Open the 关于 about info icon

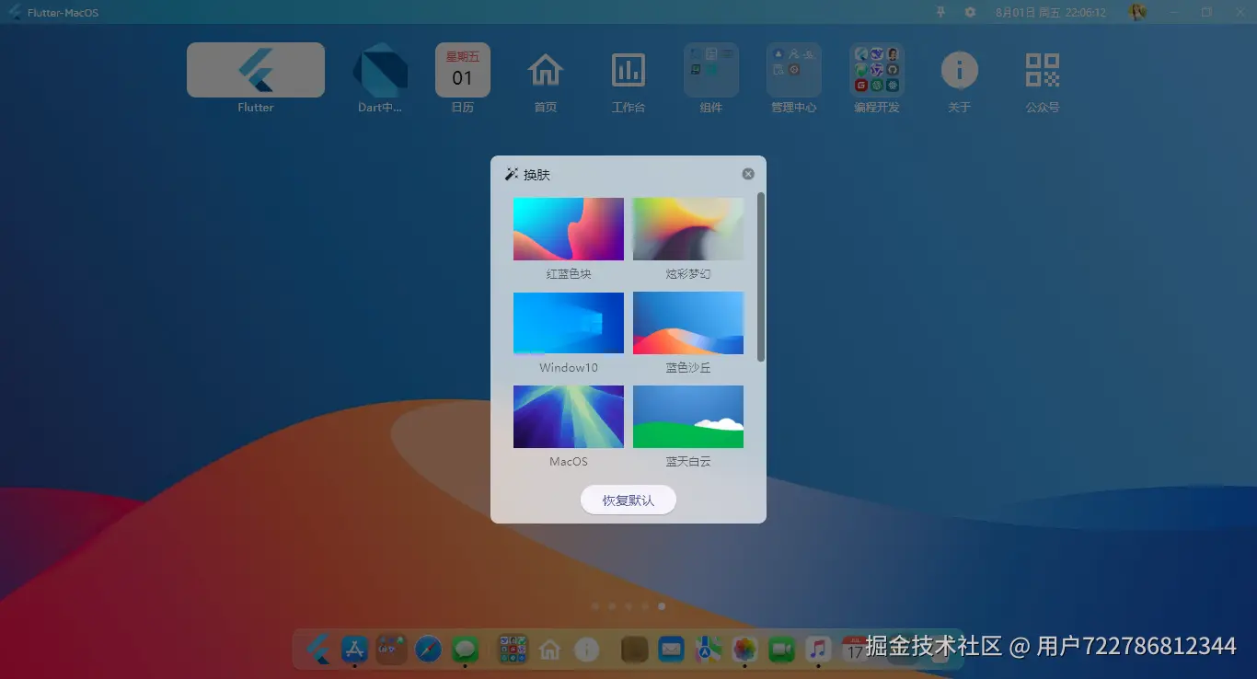coord(959,69)
